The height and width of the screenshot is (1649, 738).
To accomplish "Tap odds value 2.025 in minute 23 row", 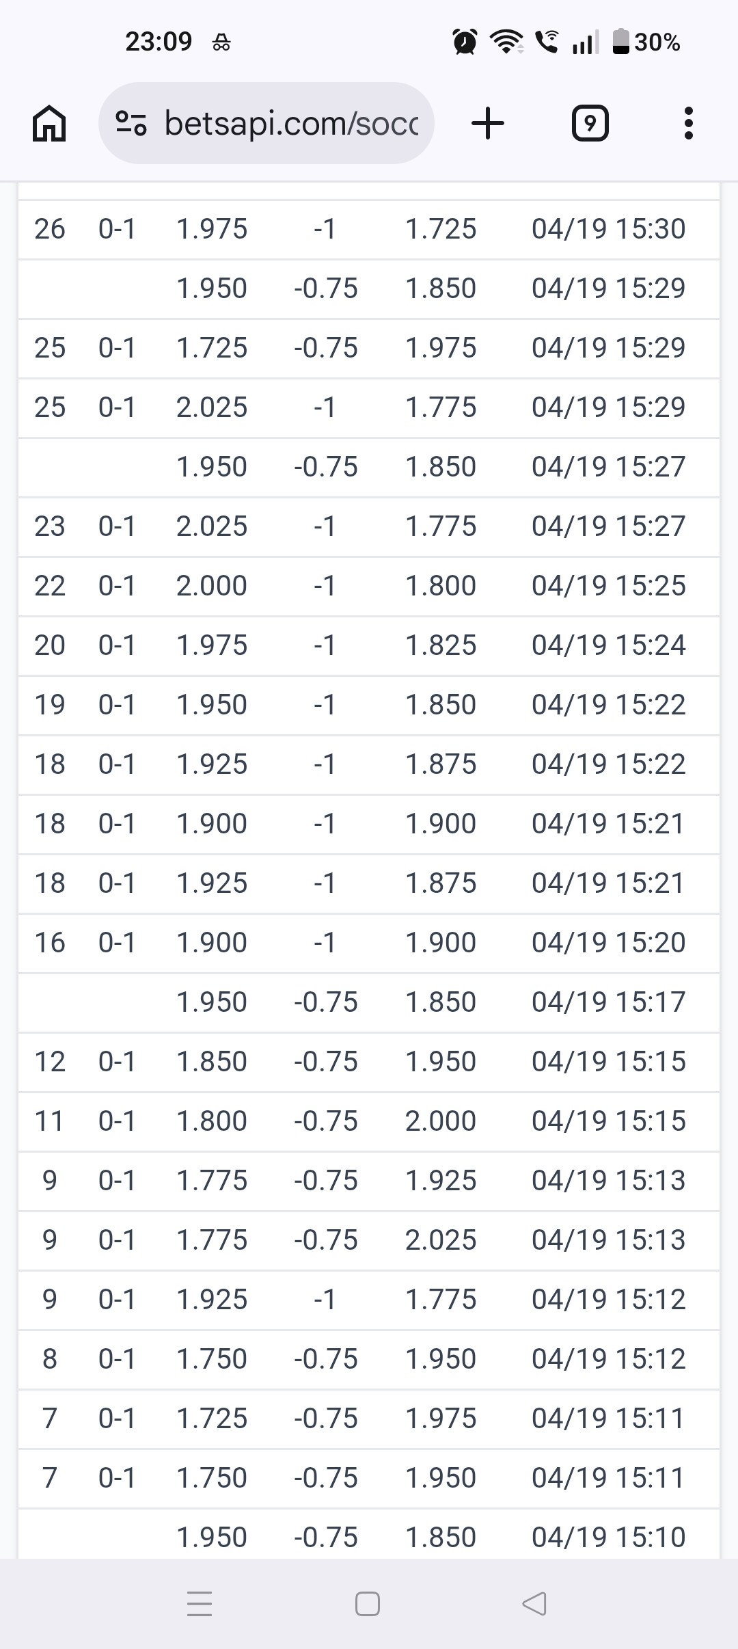I will pos(212,526).
